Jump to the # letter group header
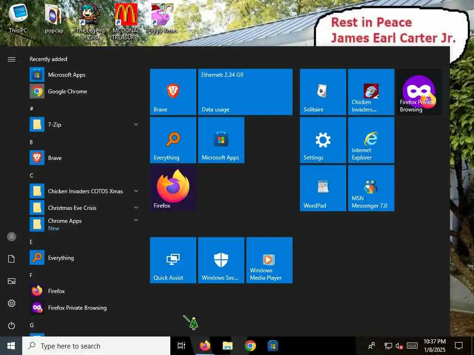The image size is (474, 355). [x=31, y=108]
